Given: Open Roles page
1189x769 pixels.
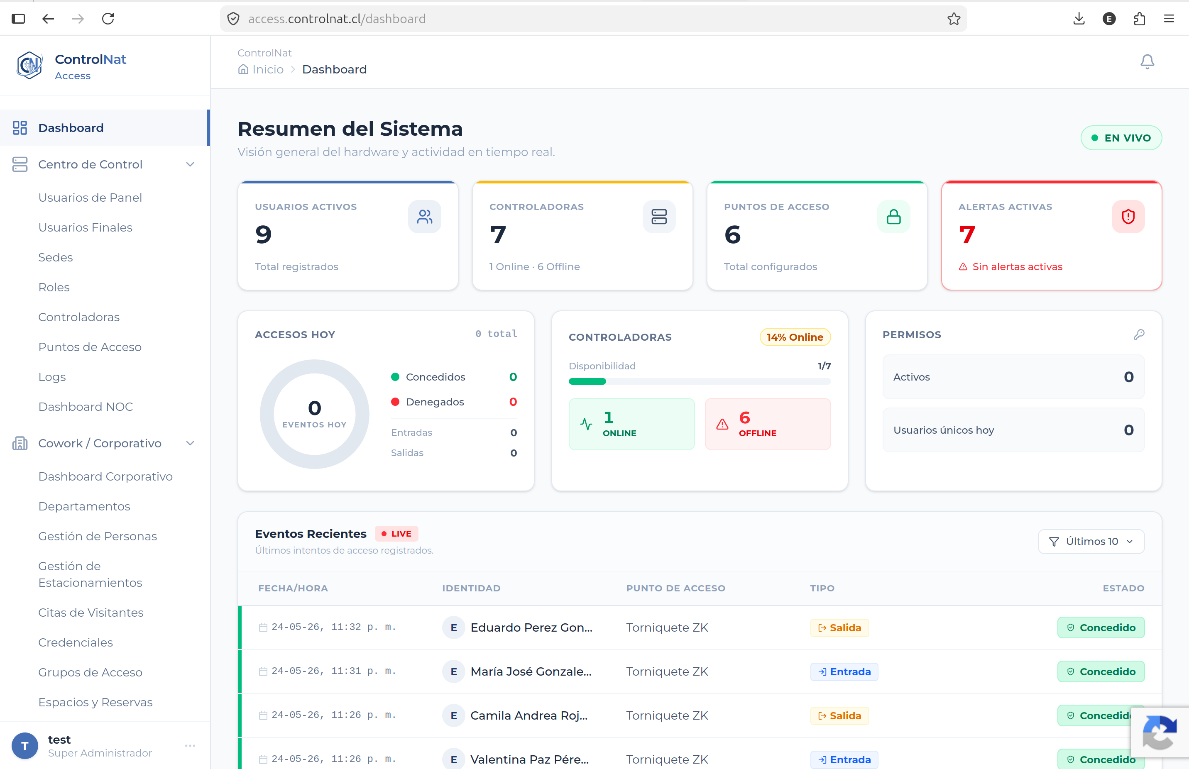Looking at the screenshot, I should (x=54, y=287).
